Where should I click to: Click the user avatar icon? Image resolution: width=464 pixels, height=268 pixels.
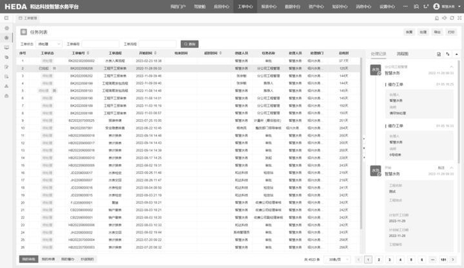(436, 7)
